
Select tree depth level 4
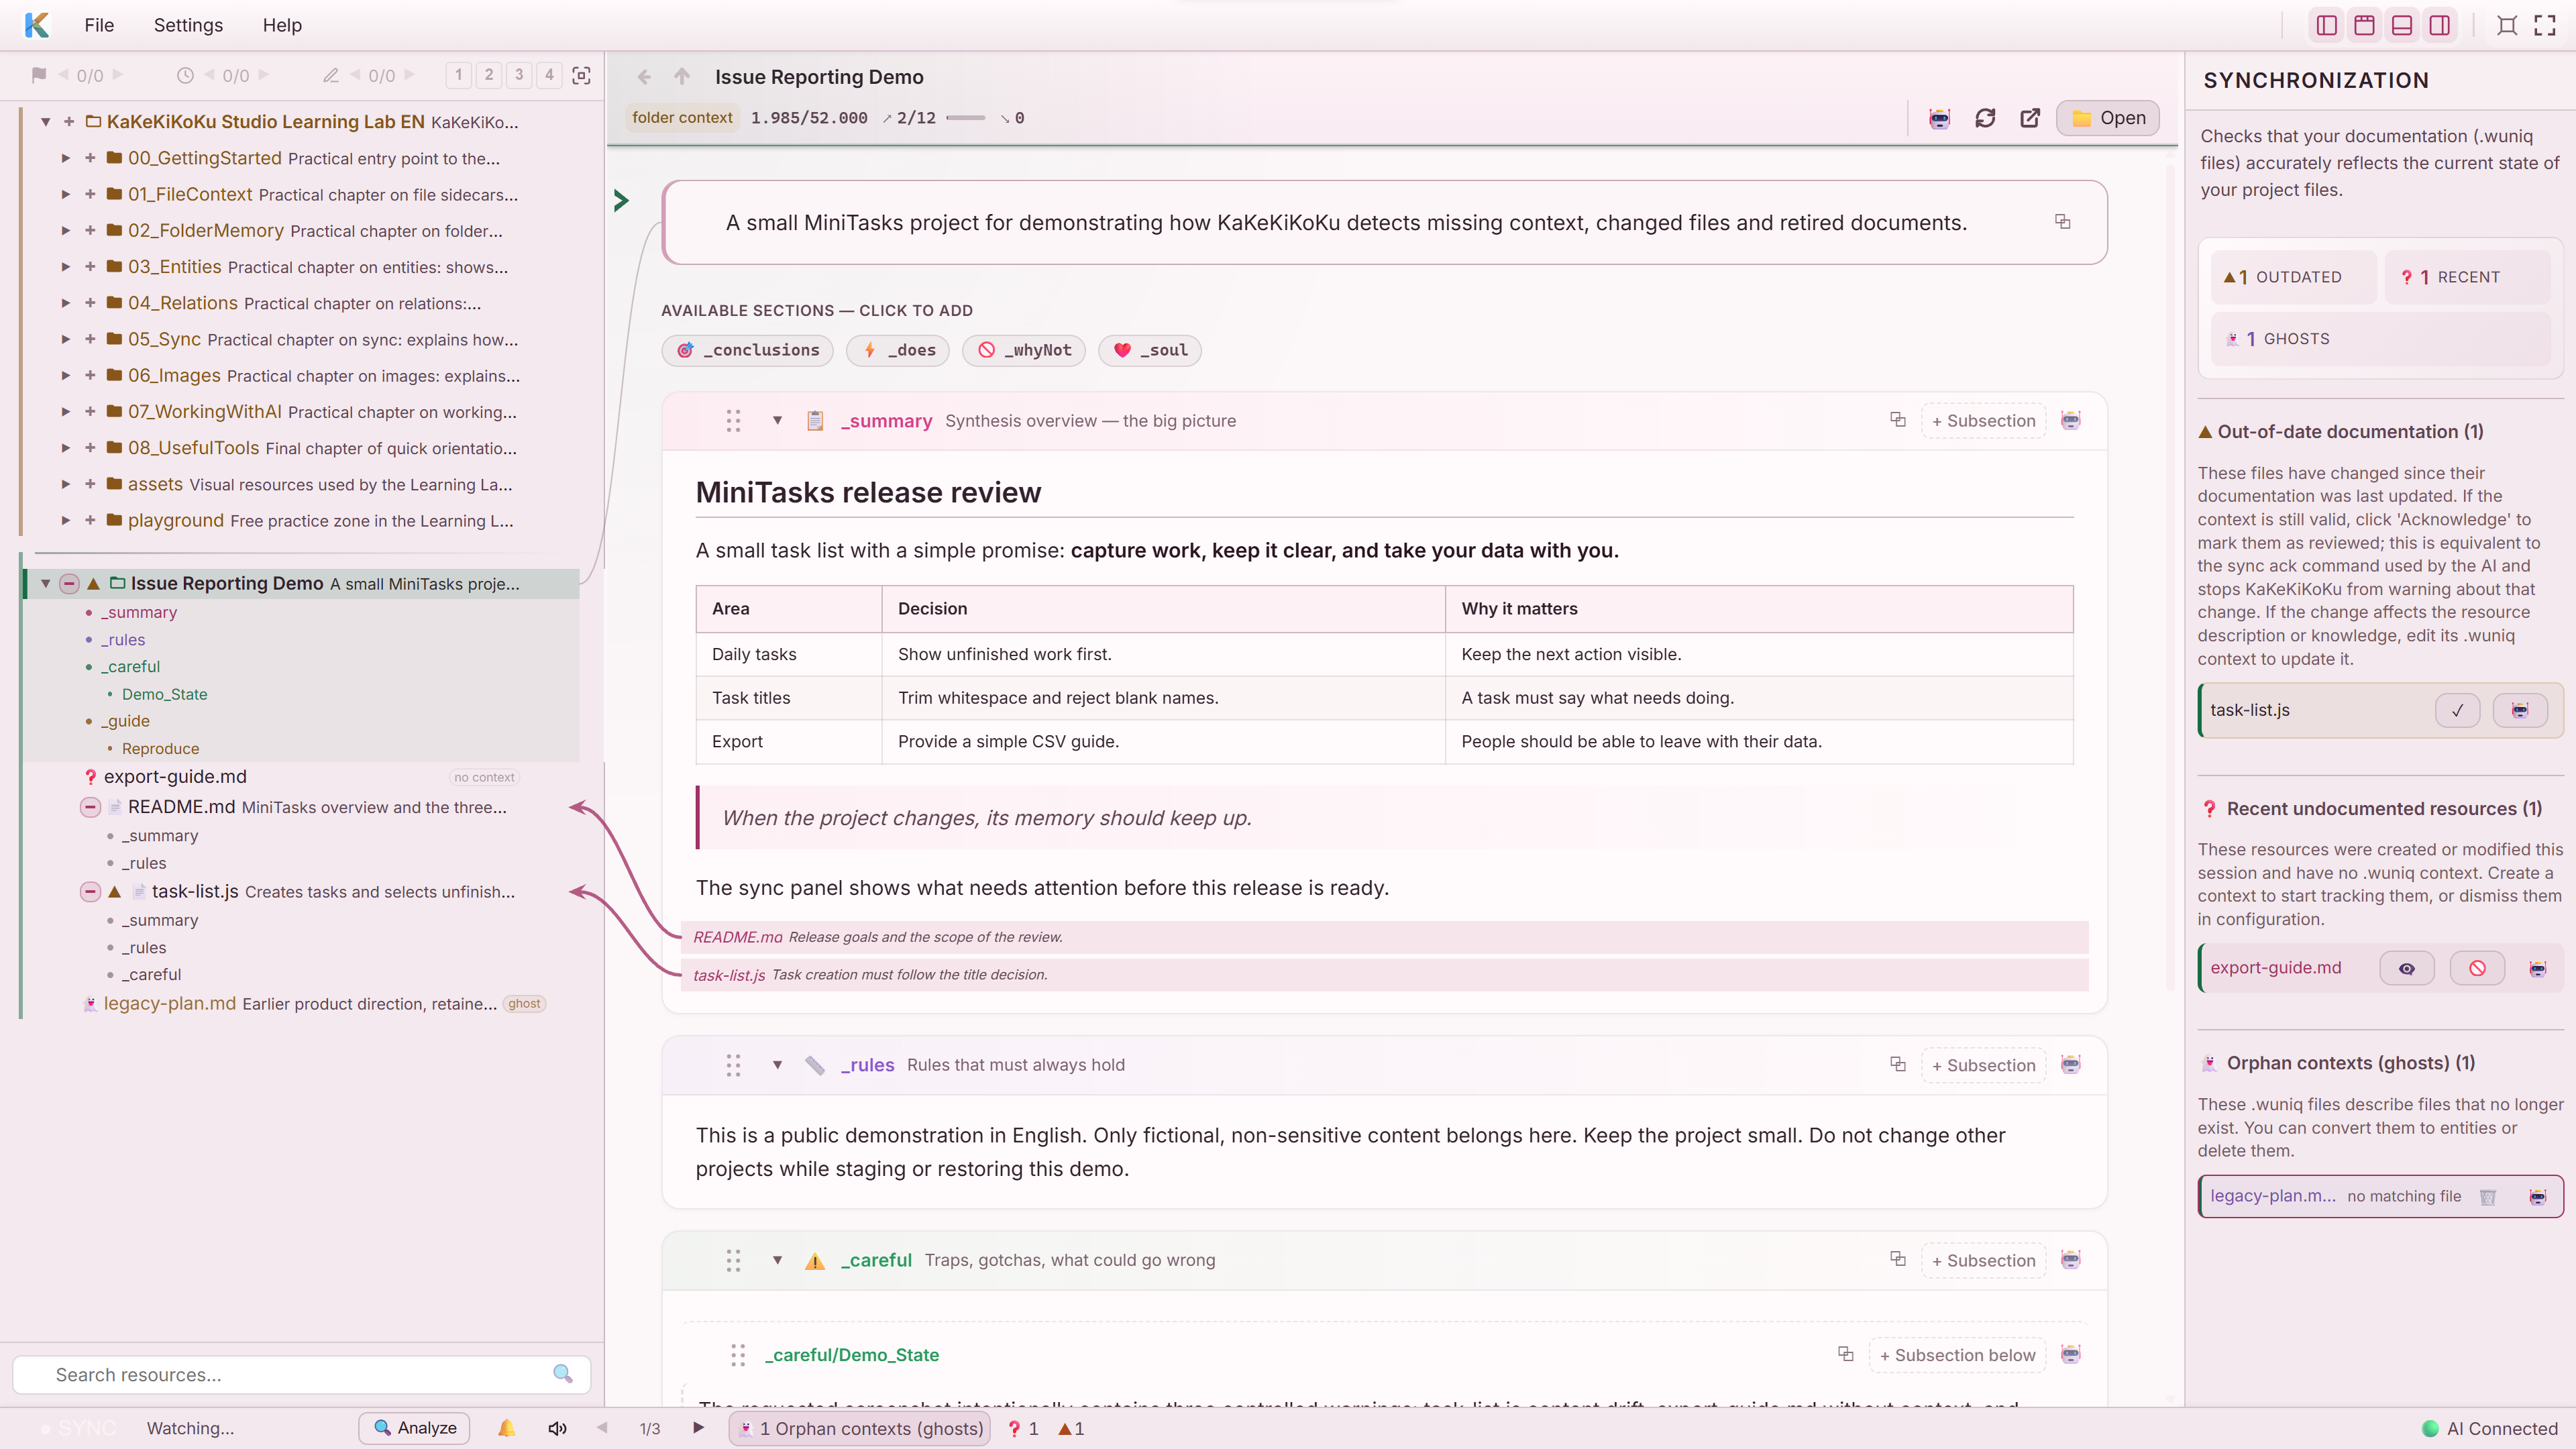pos(549,75)
